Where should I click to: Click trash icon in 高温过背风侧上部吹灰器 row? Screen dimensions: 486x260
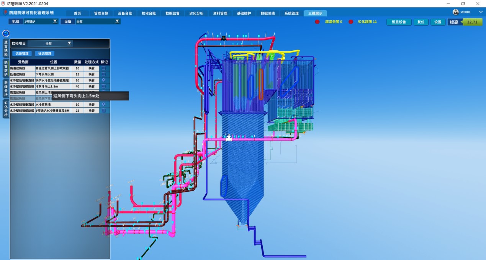click(103, 68)
